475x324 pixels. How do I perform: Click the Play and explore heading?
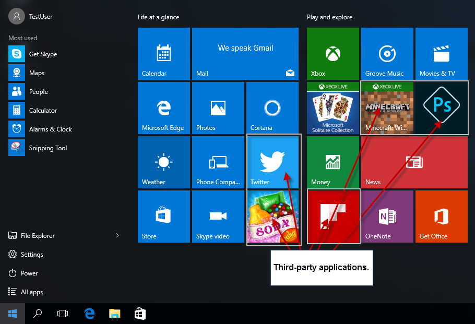coord(329,17)
